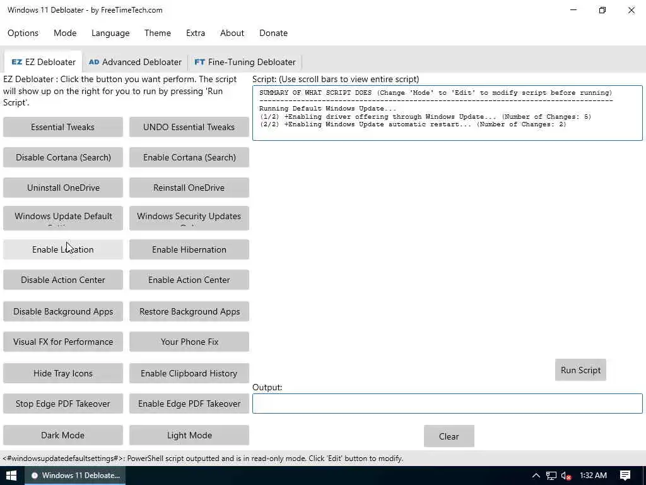
Task: Open the network tray icon
Action: click(551, 476)
